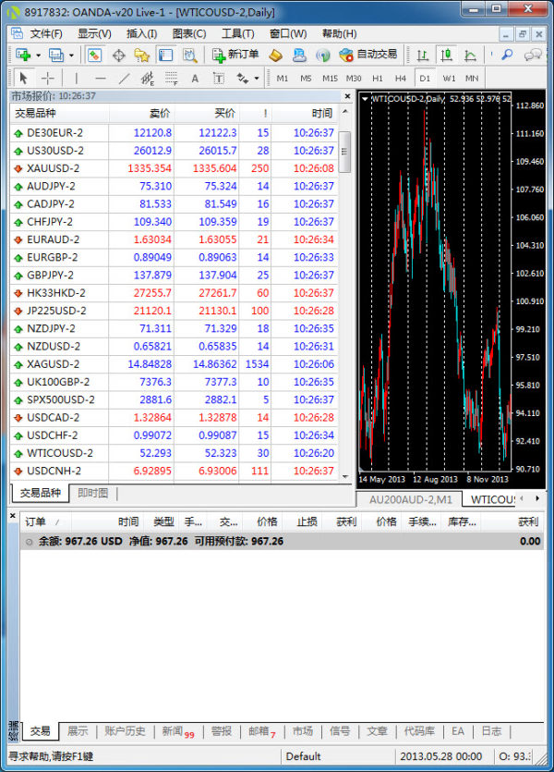
Task: Expand the arrows objects dropdown
Action: pyautogui.click(x=256, y=79)
